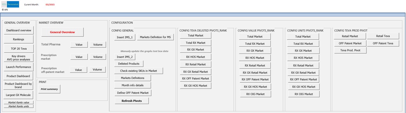Open RX OIG Market in Value pivots
Screen dimensions: 406x113
pos(255,94)
